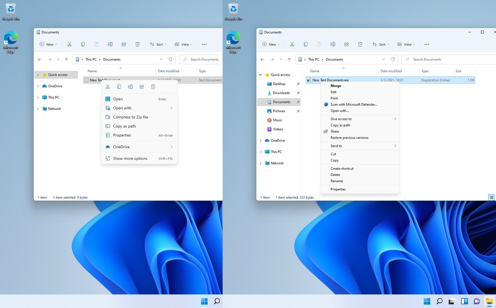The height and width of the screenshot is (308, 496).
Task: Click copy icon in new context menu
Action: 119,87
